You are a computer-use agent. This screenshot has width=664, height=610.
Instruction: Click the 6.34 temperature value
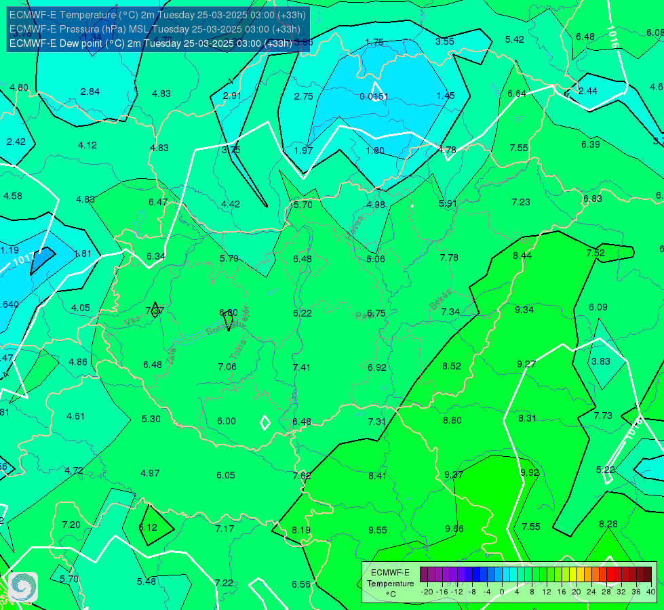point(156,256)
